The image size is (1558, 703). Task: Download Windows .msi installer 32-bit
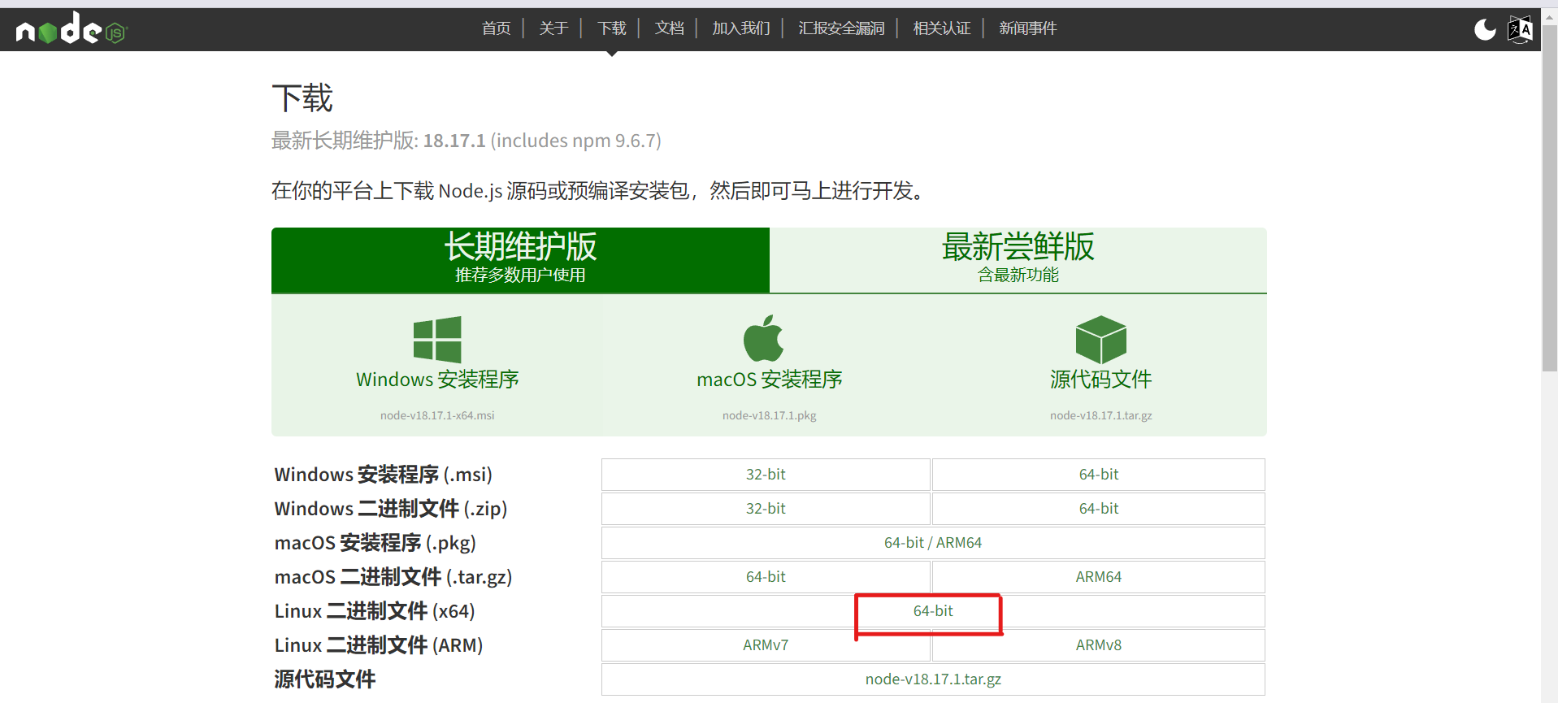(x=766, y=475)
